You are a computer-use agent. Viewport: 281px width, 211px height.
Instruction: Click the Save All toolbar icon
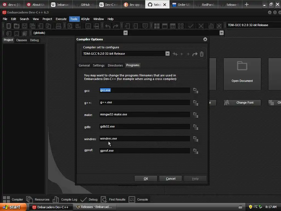point(32,26)
